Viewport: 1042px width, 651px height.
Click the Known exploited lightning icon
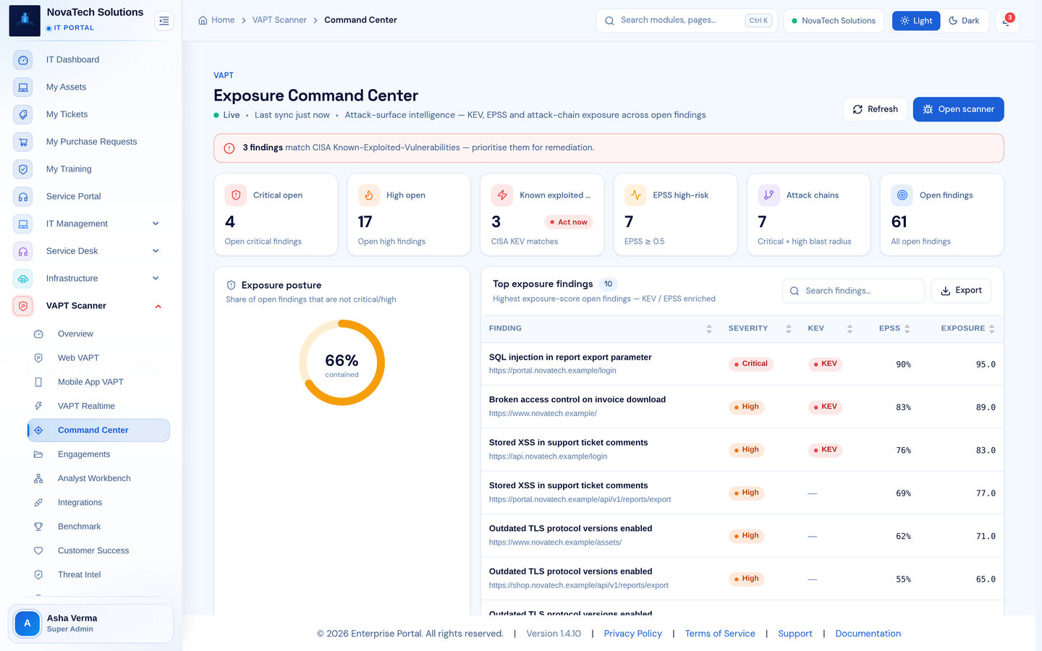(502, 195)
